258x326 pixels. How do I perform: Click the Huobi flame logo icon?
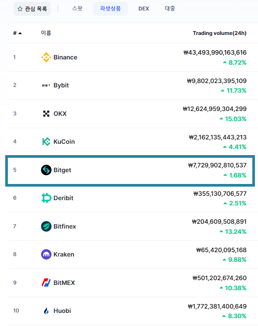coord(46,311)
